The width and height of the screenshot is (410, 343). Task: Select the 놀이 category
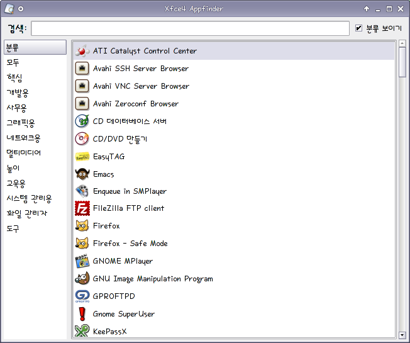[x=13, y=168]
